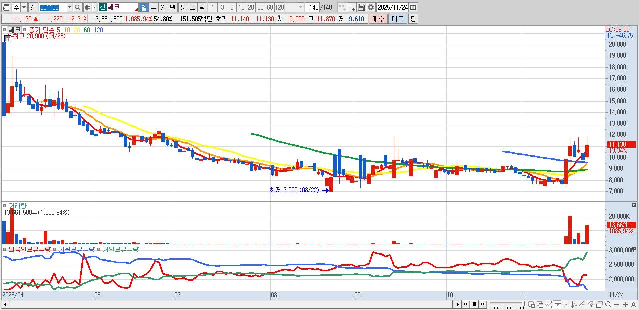Click the stock code field 081180
The height and width of the screenshot is (310, 639).
pyautogui.click(x=52, y=7)
